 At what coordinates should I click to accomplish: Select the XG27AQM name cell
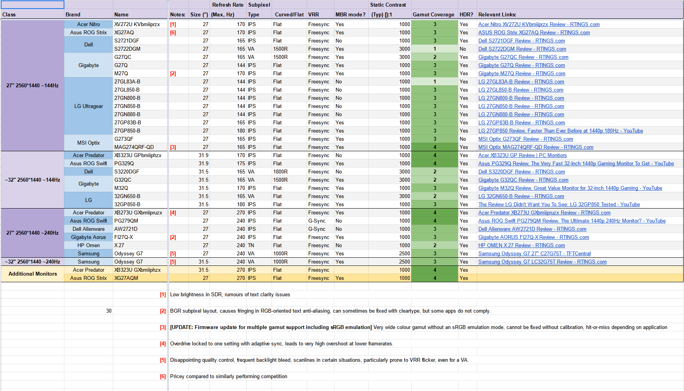click(x=140, y=278)
